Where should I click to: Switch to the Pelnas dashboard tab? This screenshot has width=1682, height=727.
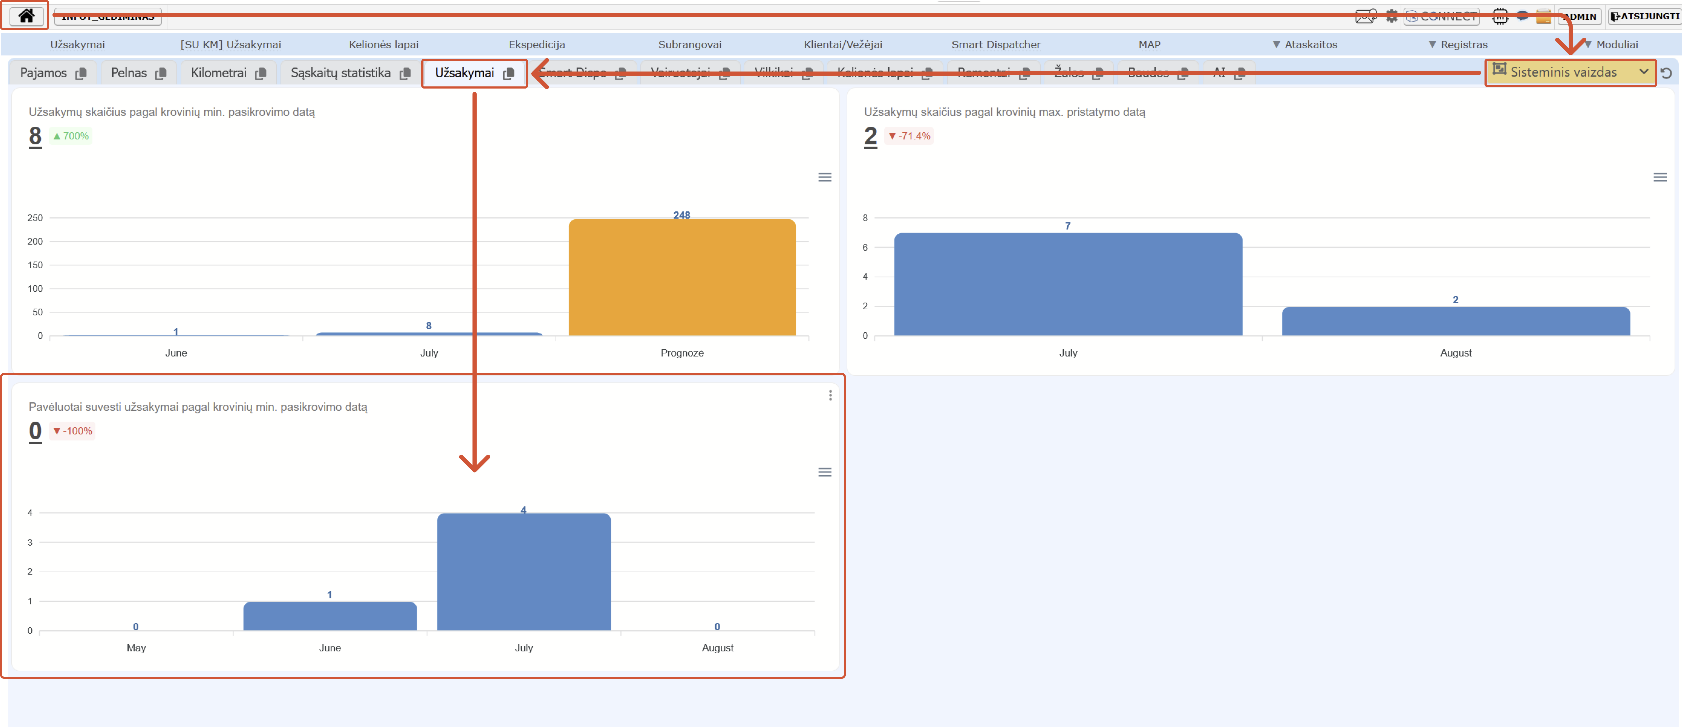tap(129, 73)
